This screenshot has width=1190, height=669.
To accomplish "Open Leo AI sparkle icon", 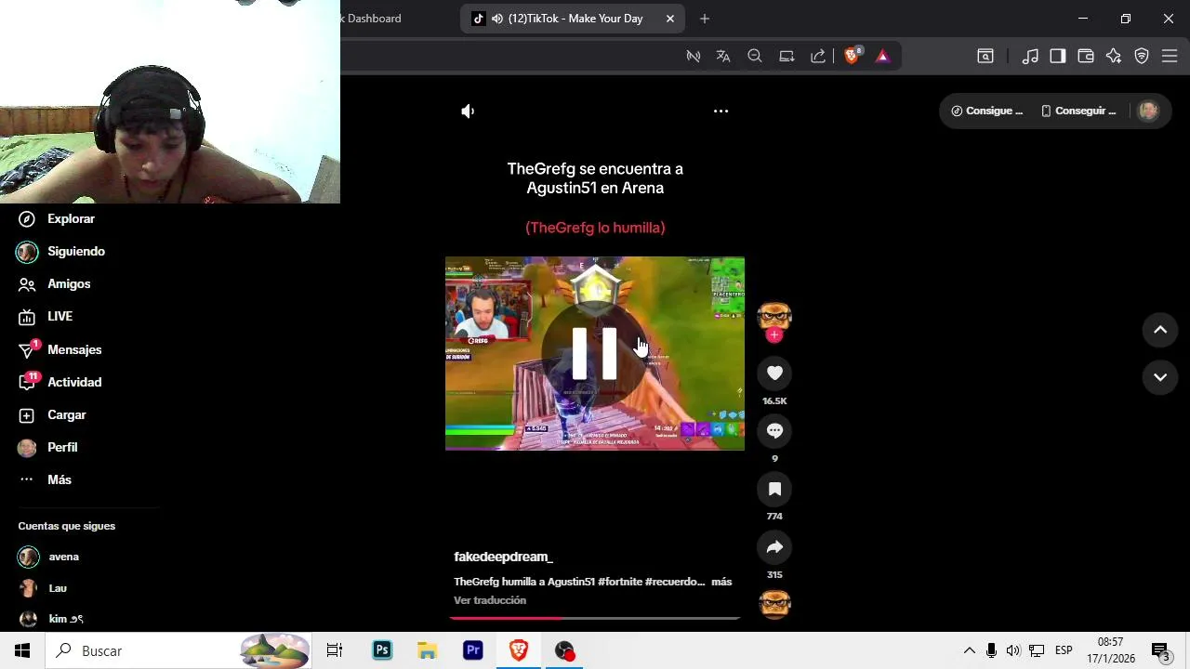I will pos(1114,57).
